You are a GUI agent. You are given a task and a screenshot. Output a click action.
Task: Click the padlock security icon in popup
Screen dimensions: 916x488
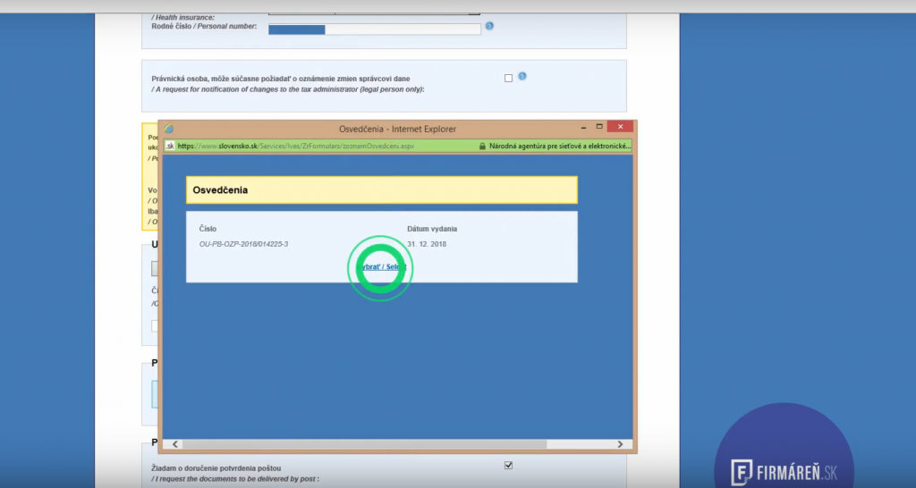click(x=482, y=146)
